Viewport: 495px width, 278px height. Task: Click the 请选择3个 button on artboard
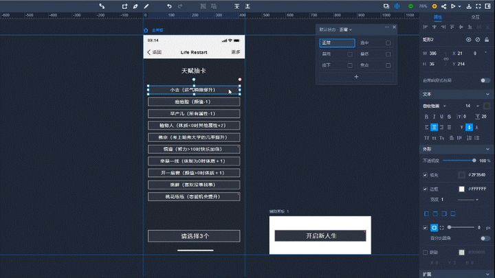(x=194, y=236)
